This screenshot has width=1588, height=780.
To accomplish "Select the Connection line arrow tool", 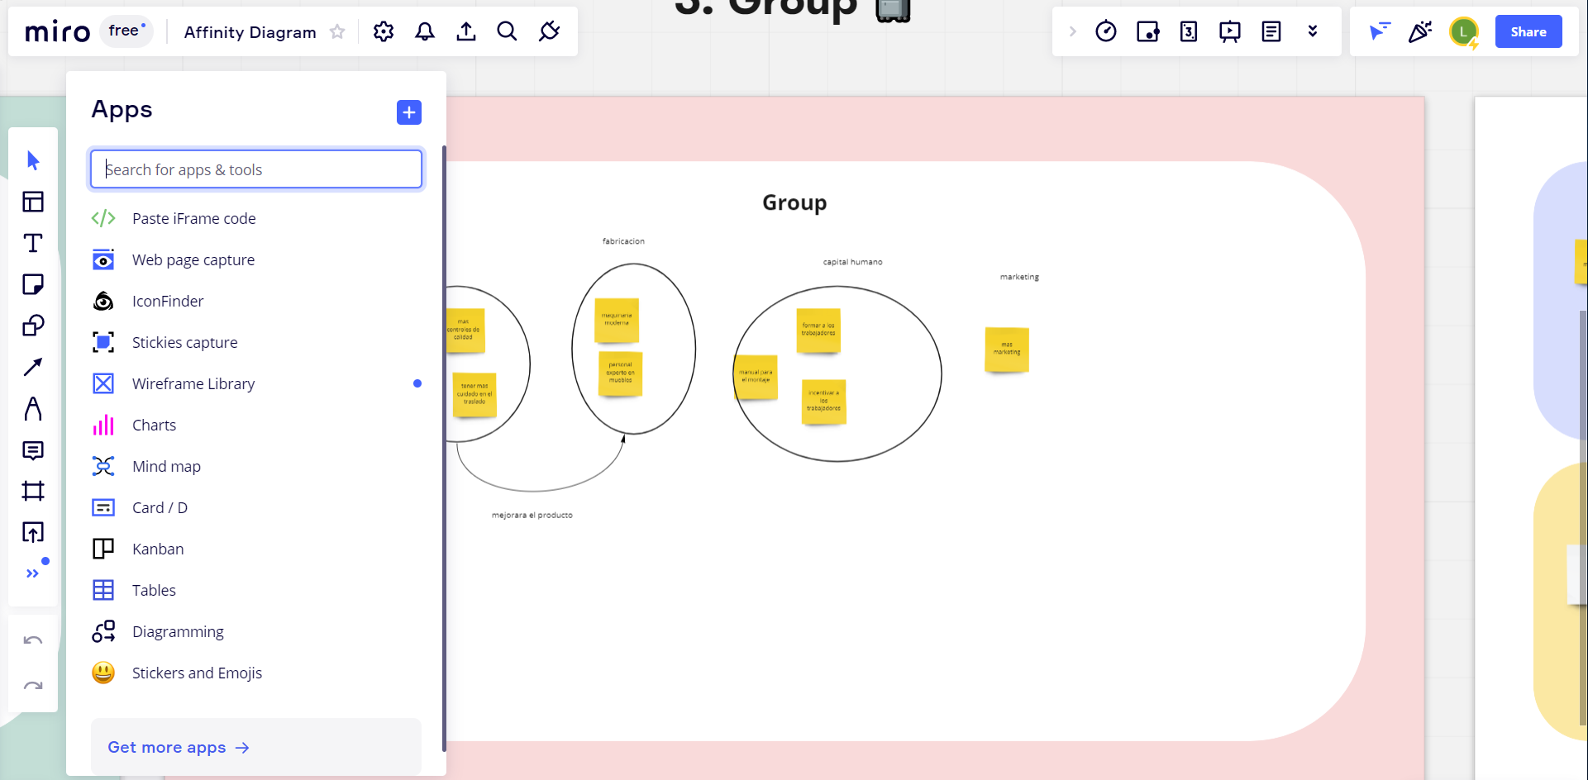I will pyautogui.click(x=33, y=367).
